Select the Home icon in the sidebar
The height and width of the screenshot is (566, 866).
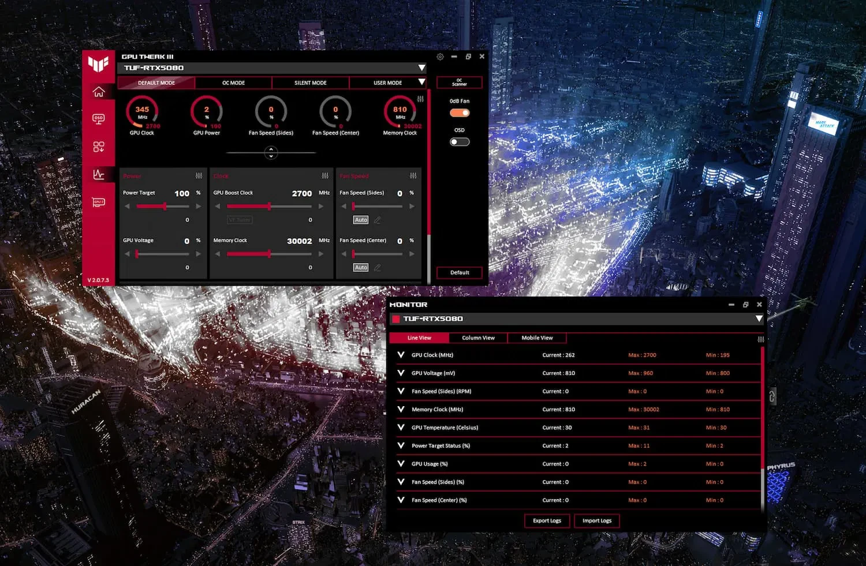click(99, 91)
